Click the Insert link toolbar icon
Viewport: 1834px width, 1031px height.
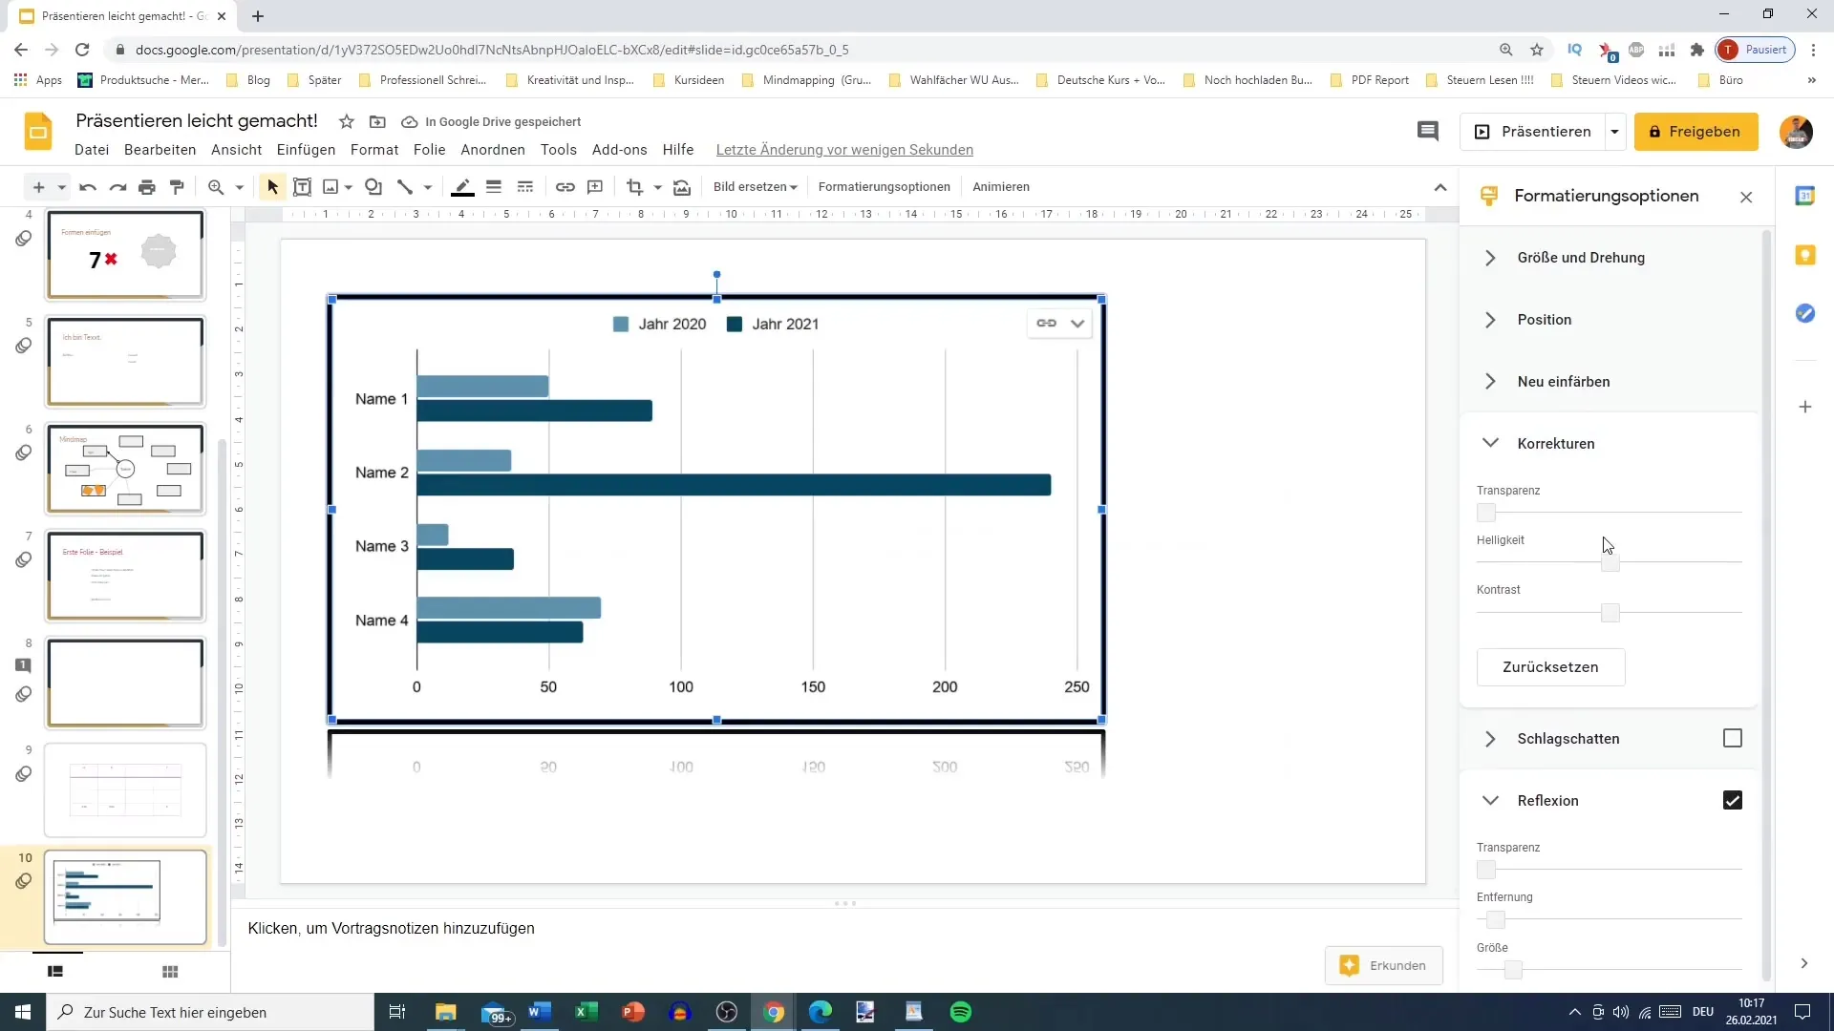pos(565,187)
